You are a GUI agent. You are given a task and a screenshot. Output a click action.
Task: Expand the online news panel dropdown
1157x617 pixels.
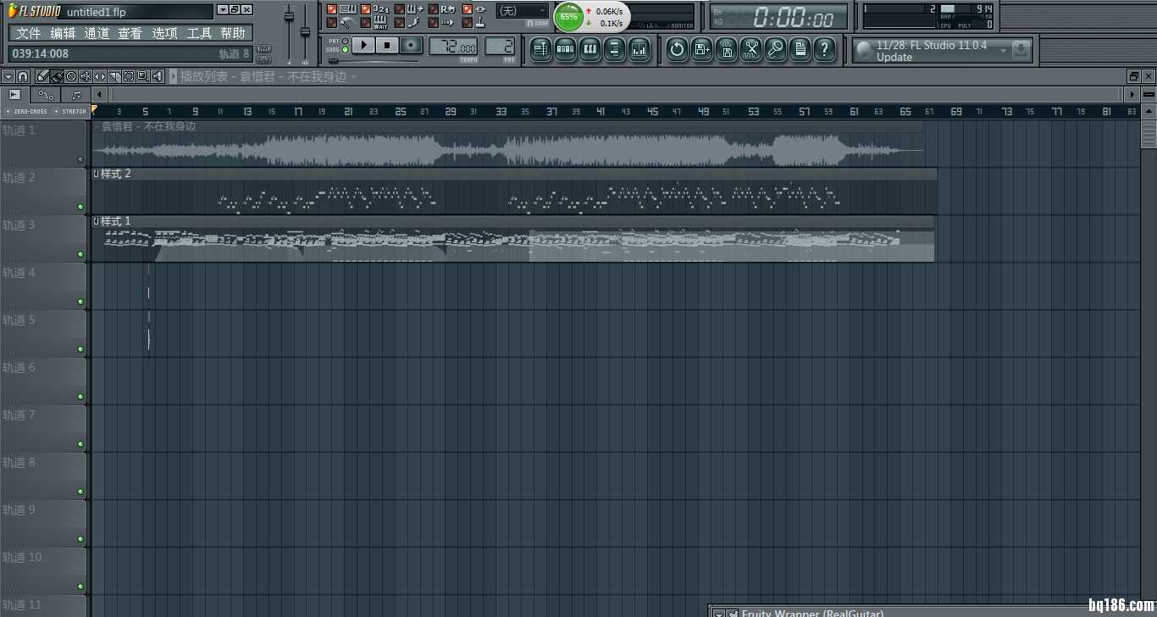(1004, 51)
